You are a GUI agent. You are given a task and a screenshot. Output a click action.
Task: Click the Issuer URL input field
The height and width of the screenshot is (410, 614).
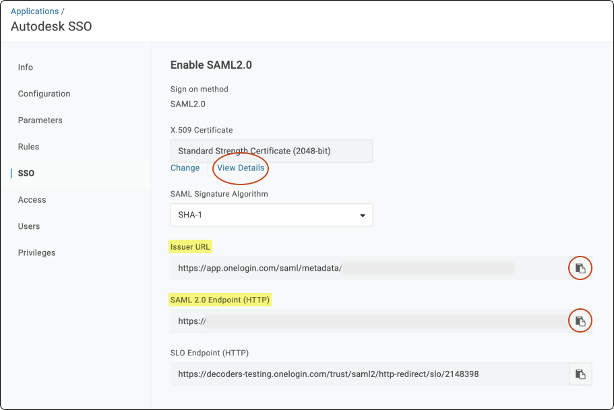point(369,268)
